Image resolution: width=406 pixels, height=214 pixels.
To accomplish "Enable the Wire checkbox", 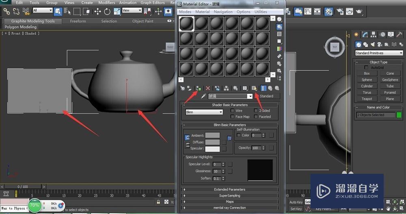I will tap(233, 110).
